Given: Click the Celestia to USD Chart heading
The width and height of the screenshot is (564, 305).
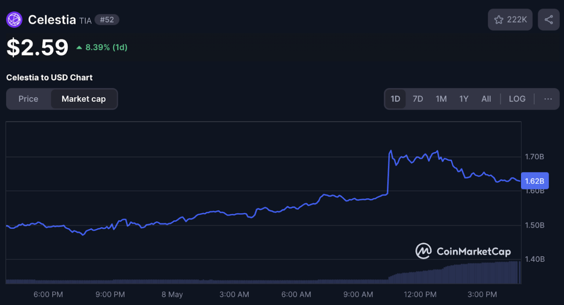Looking at the screenshot, I should click(x=49, y=77).
